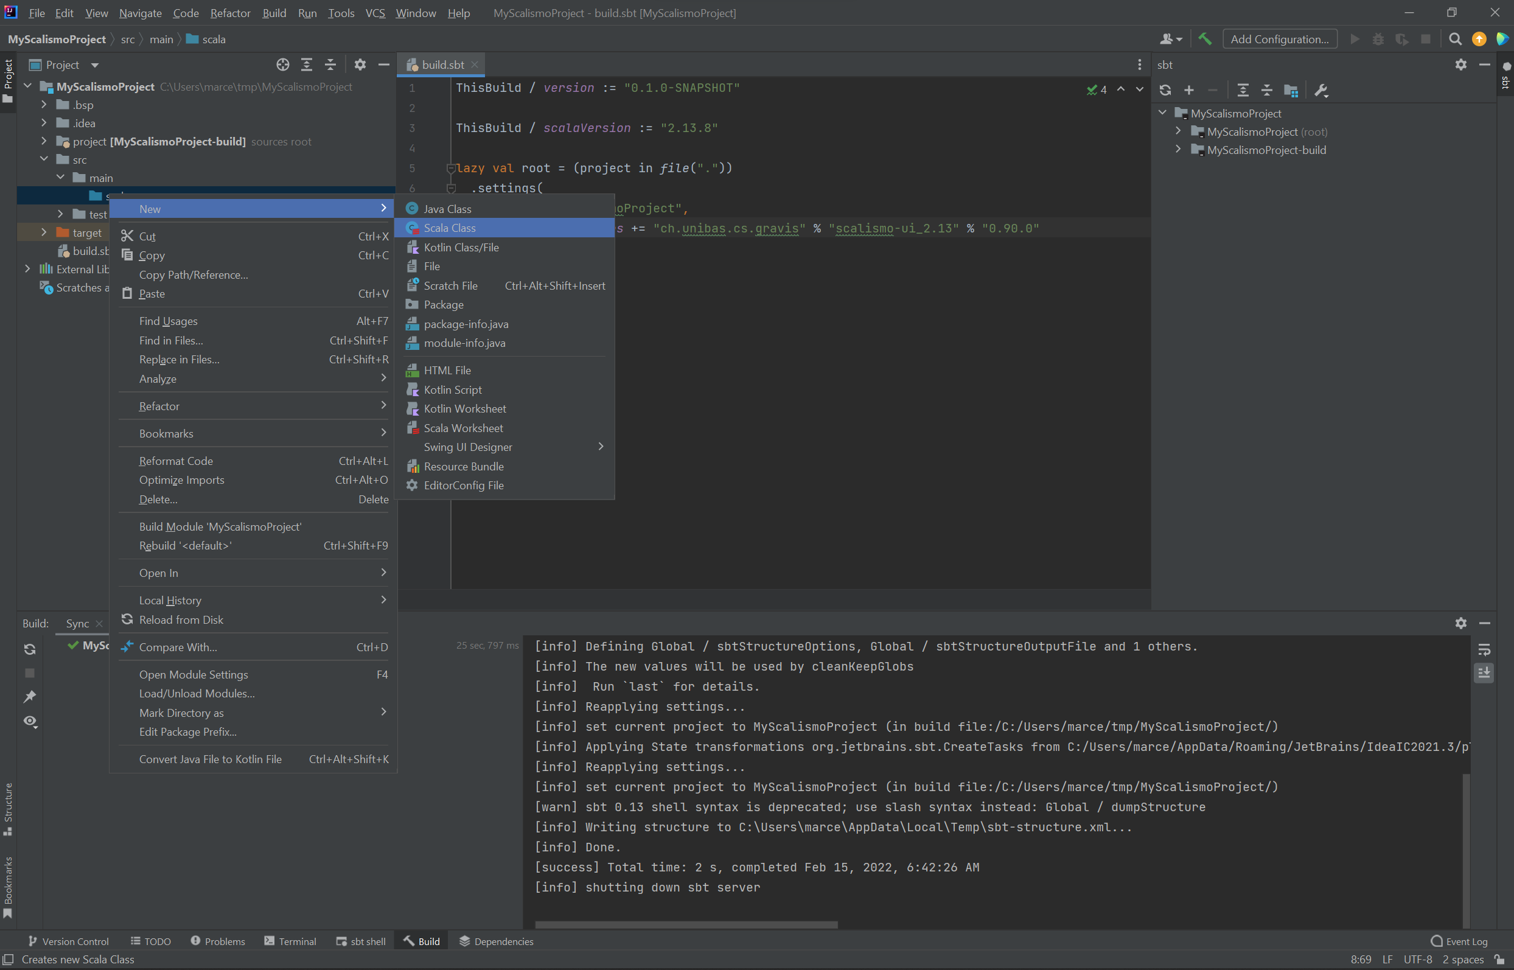Click the LF line separator indicator
The width and height of the screenshot is (1514, 970).
click(1387, 959)
